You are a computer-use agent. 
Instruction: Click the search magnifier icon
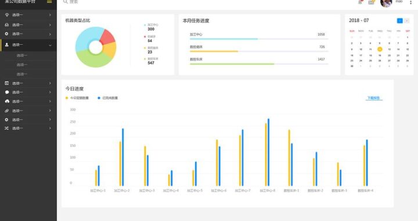point(65,2)
